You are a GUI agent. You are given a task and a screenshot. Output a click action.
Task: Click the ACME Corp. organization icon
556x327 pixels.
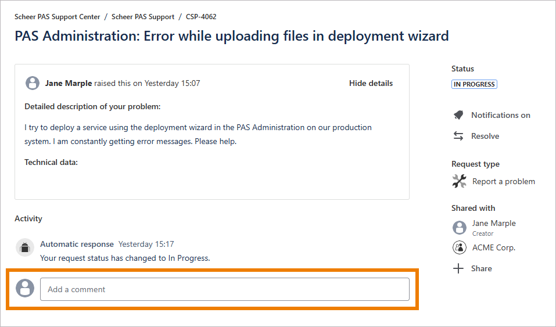coord(459,247)
